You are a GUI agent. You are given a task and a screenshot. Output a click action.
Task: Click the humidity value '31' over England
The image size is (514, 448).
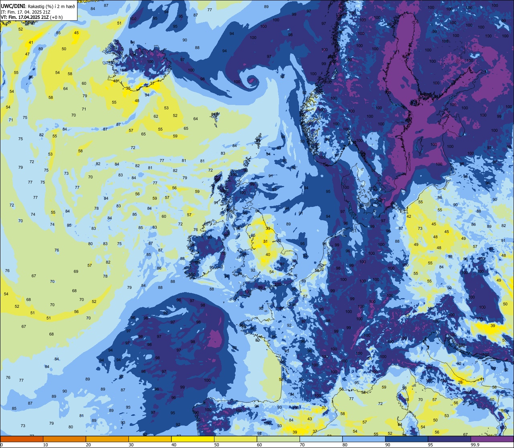[x=265, y=241]
